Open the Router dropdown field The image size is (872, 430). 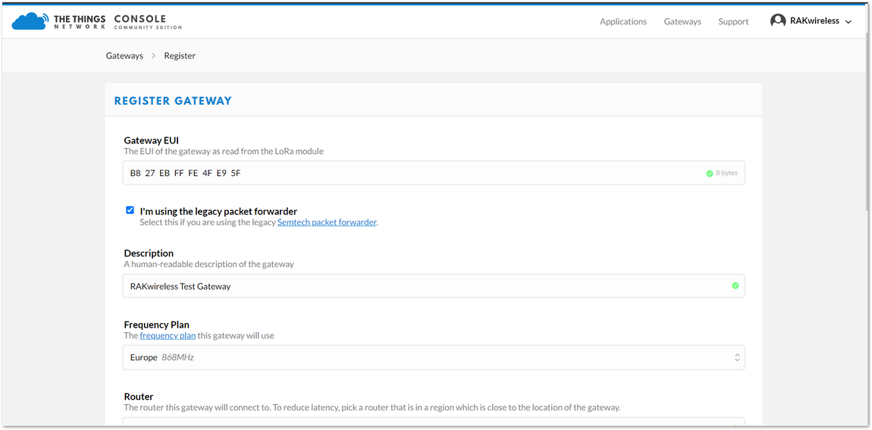tap(434, 422)
